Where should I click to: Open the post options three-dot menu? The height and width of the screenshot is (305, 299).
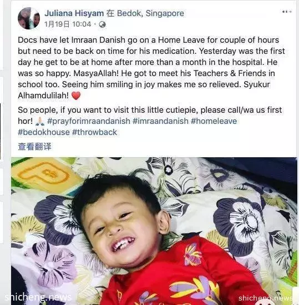pos(287,12)
